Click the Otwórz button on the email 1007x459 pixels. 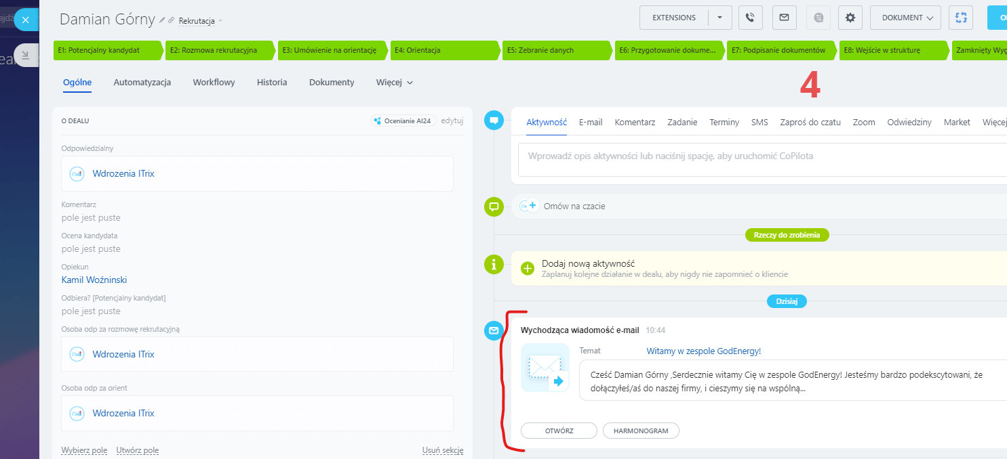[558, 431]
